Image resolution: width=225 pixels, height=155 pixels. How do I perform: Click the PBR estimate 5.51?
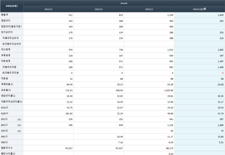coord(221,143)
